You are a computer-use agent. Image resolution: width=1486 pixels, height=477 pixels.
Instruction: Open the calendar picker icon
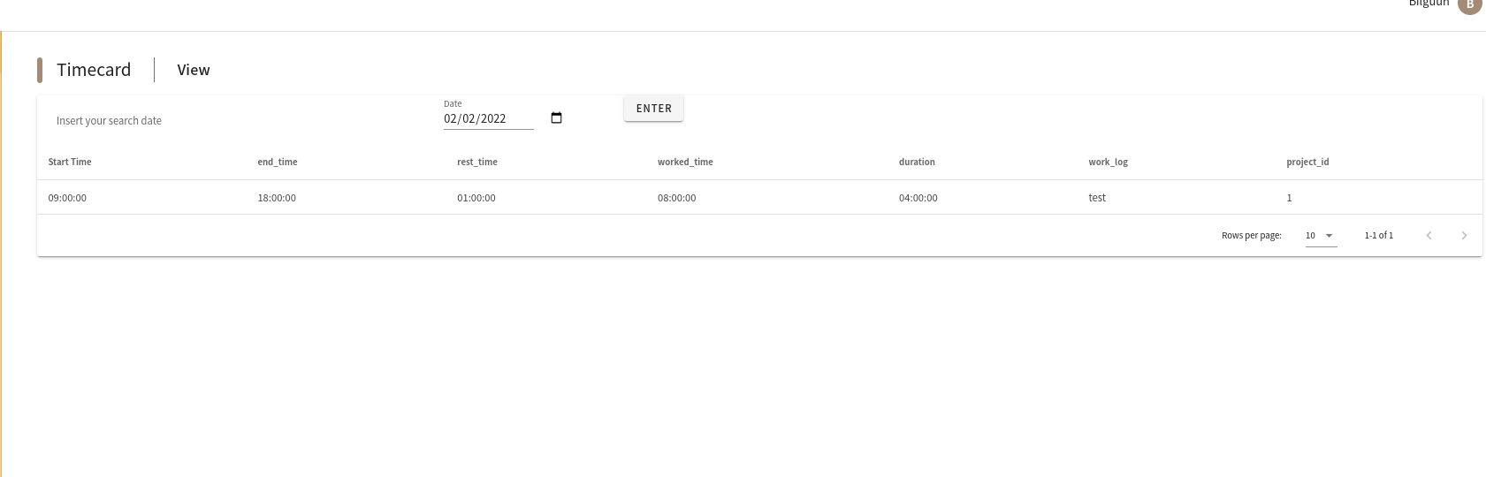(556, 118)
